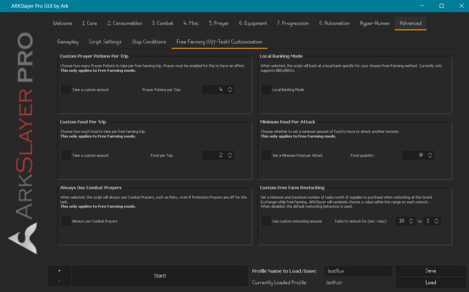
Task: Click the Tasks to restock for (min - max) label
Action: click(361, 221)
